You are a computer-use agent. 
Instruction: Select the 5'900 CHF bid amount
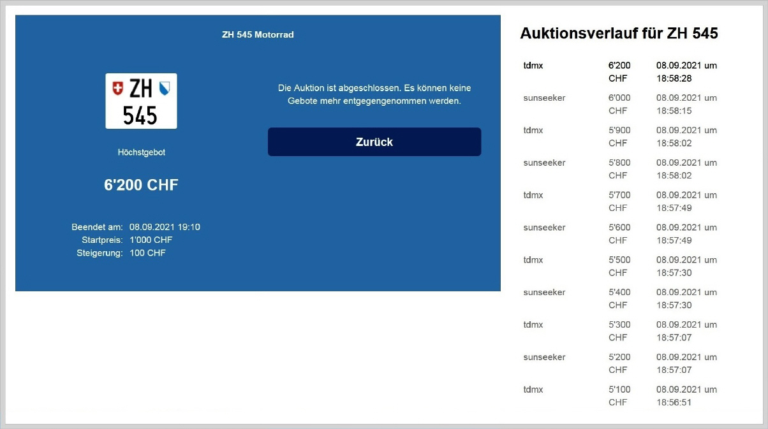click(x=619, y=136)
